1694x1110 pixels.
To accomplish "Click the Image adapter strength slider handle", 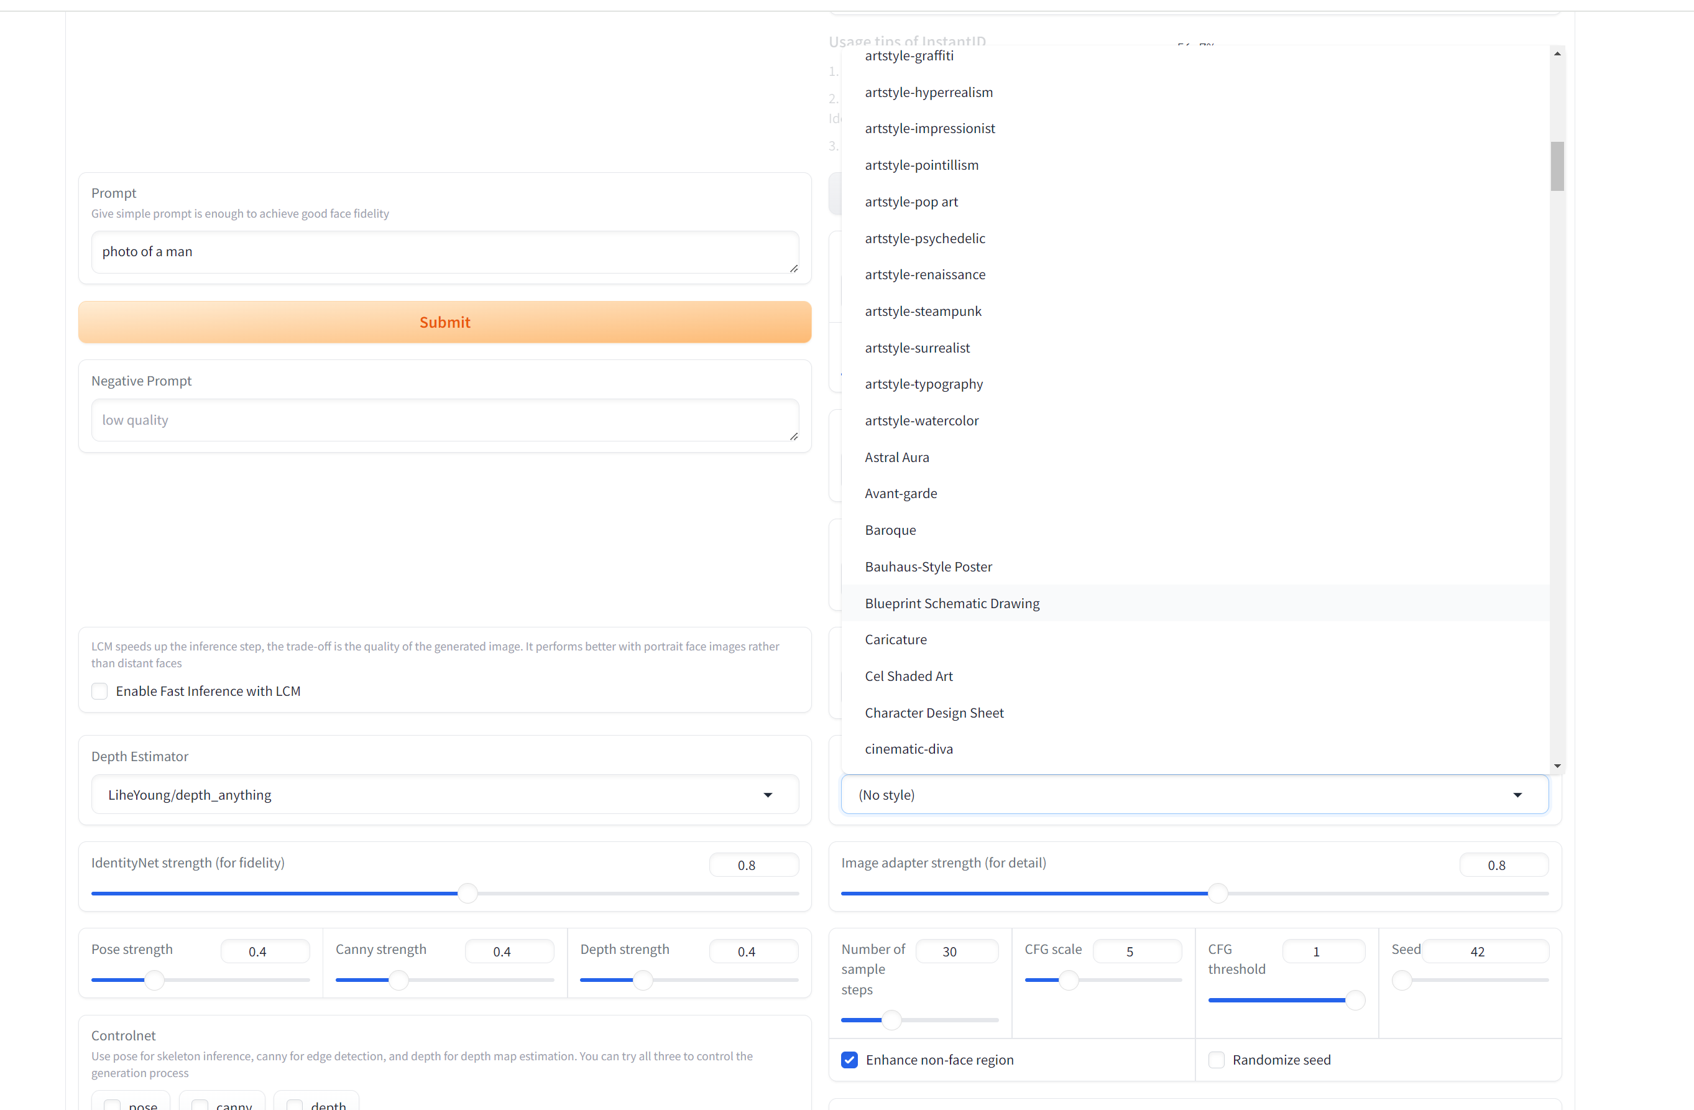I will [1218, 893].
